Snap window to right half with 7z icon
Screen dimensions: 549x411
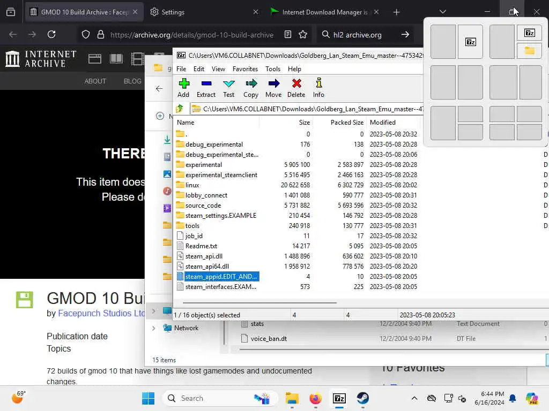(x=470, y=42)
